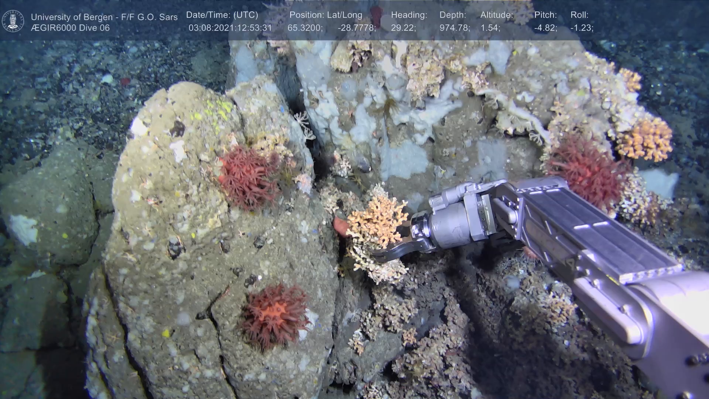
Task: Click the Heading value 29.22
Action: [x=403, y=28]
